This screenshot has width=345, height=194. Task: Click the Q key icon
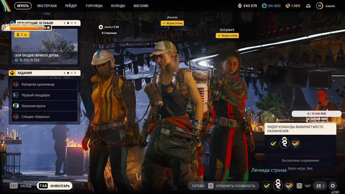pos(211,186)
